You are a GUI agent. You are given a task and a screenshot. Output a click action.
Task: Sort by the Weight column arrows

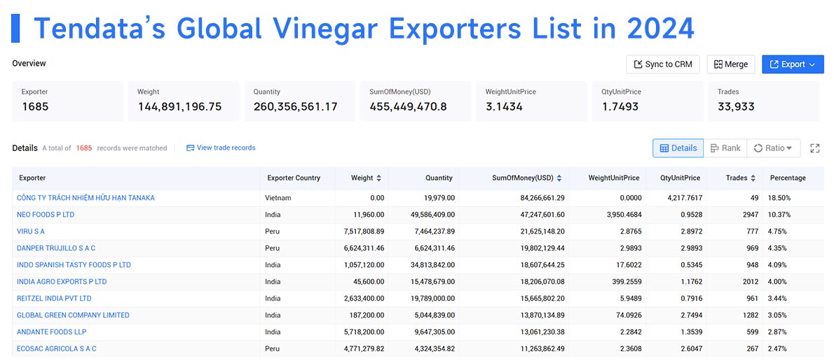point(378,178)
